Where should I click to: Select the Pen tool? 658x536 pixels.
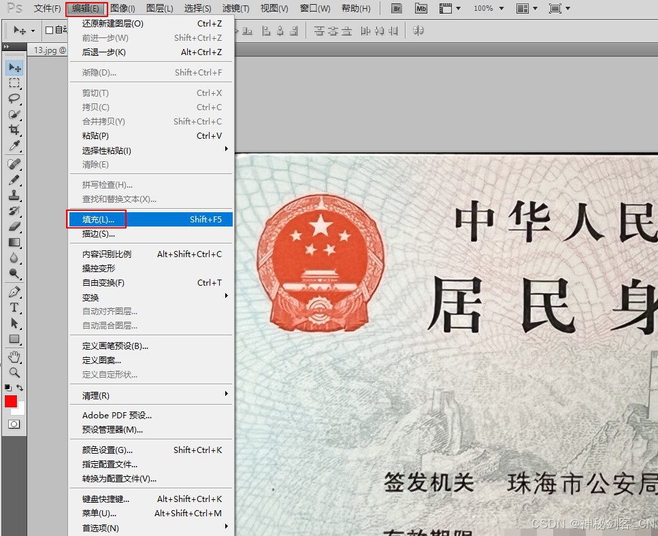point(14,292)
